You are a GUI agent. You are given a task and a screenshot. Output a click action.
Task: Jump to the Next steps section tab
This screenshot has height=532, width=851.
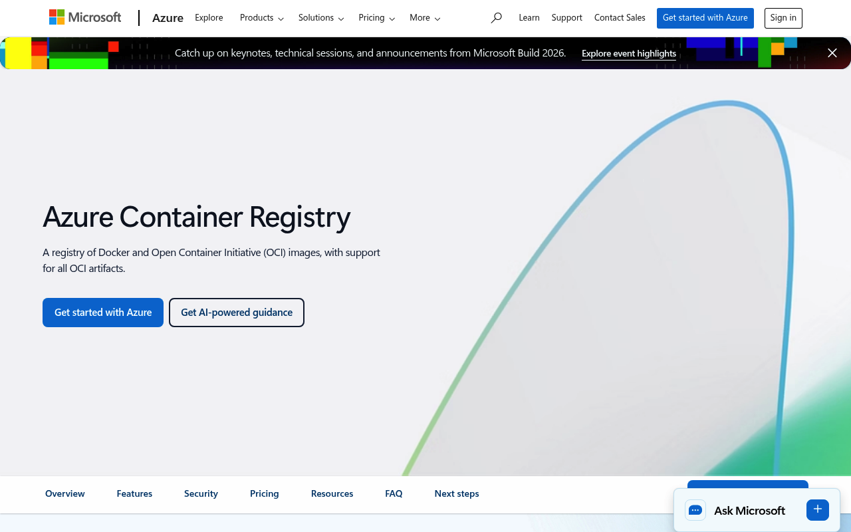click(x=457, y=493)
